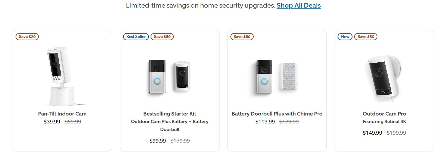This screenshot has height=166, width=446.
Task: Click the Best Seller badge
Action: (136, 37)
